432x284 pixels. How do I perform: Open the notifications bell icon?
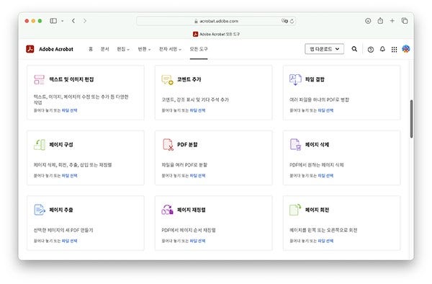click(x=382, y=49)
